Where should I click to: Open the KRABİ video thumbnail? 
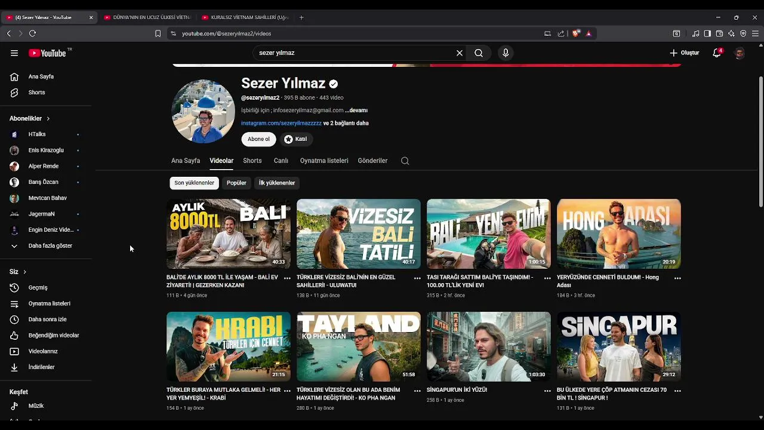(229, 346)
